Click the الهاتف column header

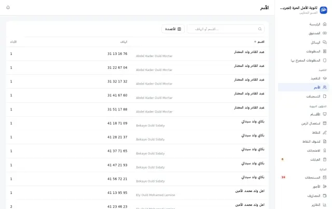[x=124, y=41]
